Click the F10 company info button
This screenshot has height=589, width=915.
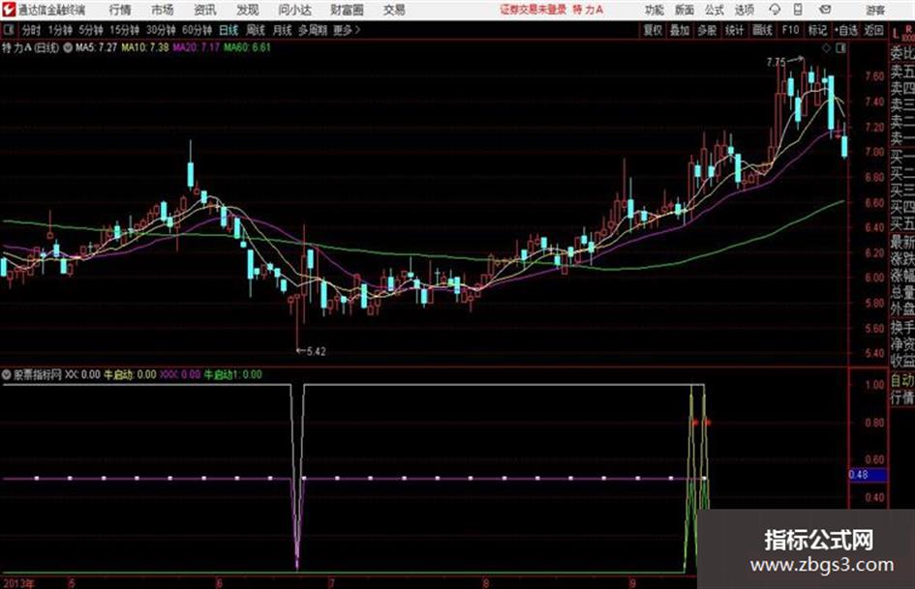(791, 30)
